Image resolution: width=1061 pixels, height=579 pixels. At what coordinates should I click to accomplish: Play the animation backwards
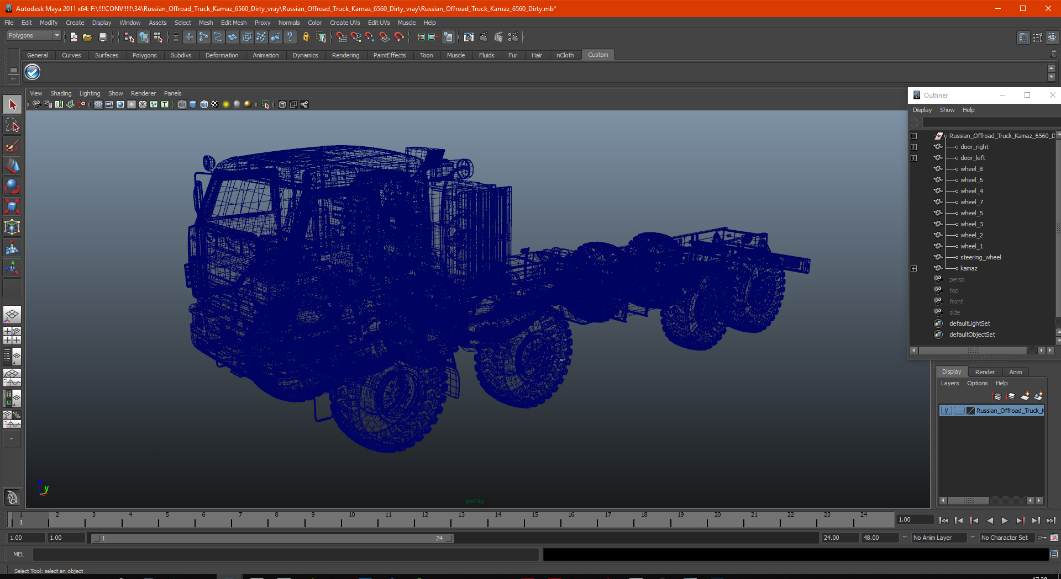990,520
